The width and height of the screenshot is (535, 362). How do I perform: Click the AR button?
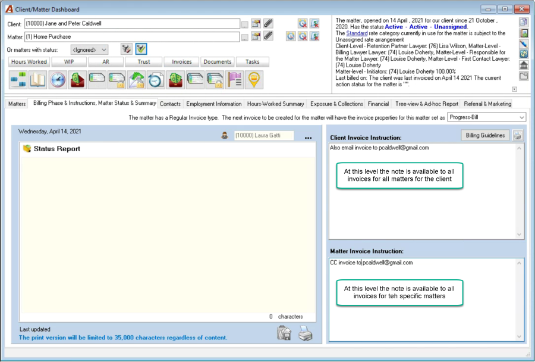click(x=106, y=62)
